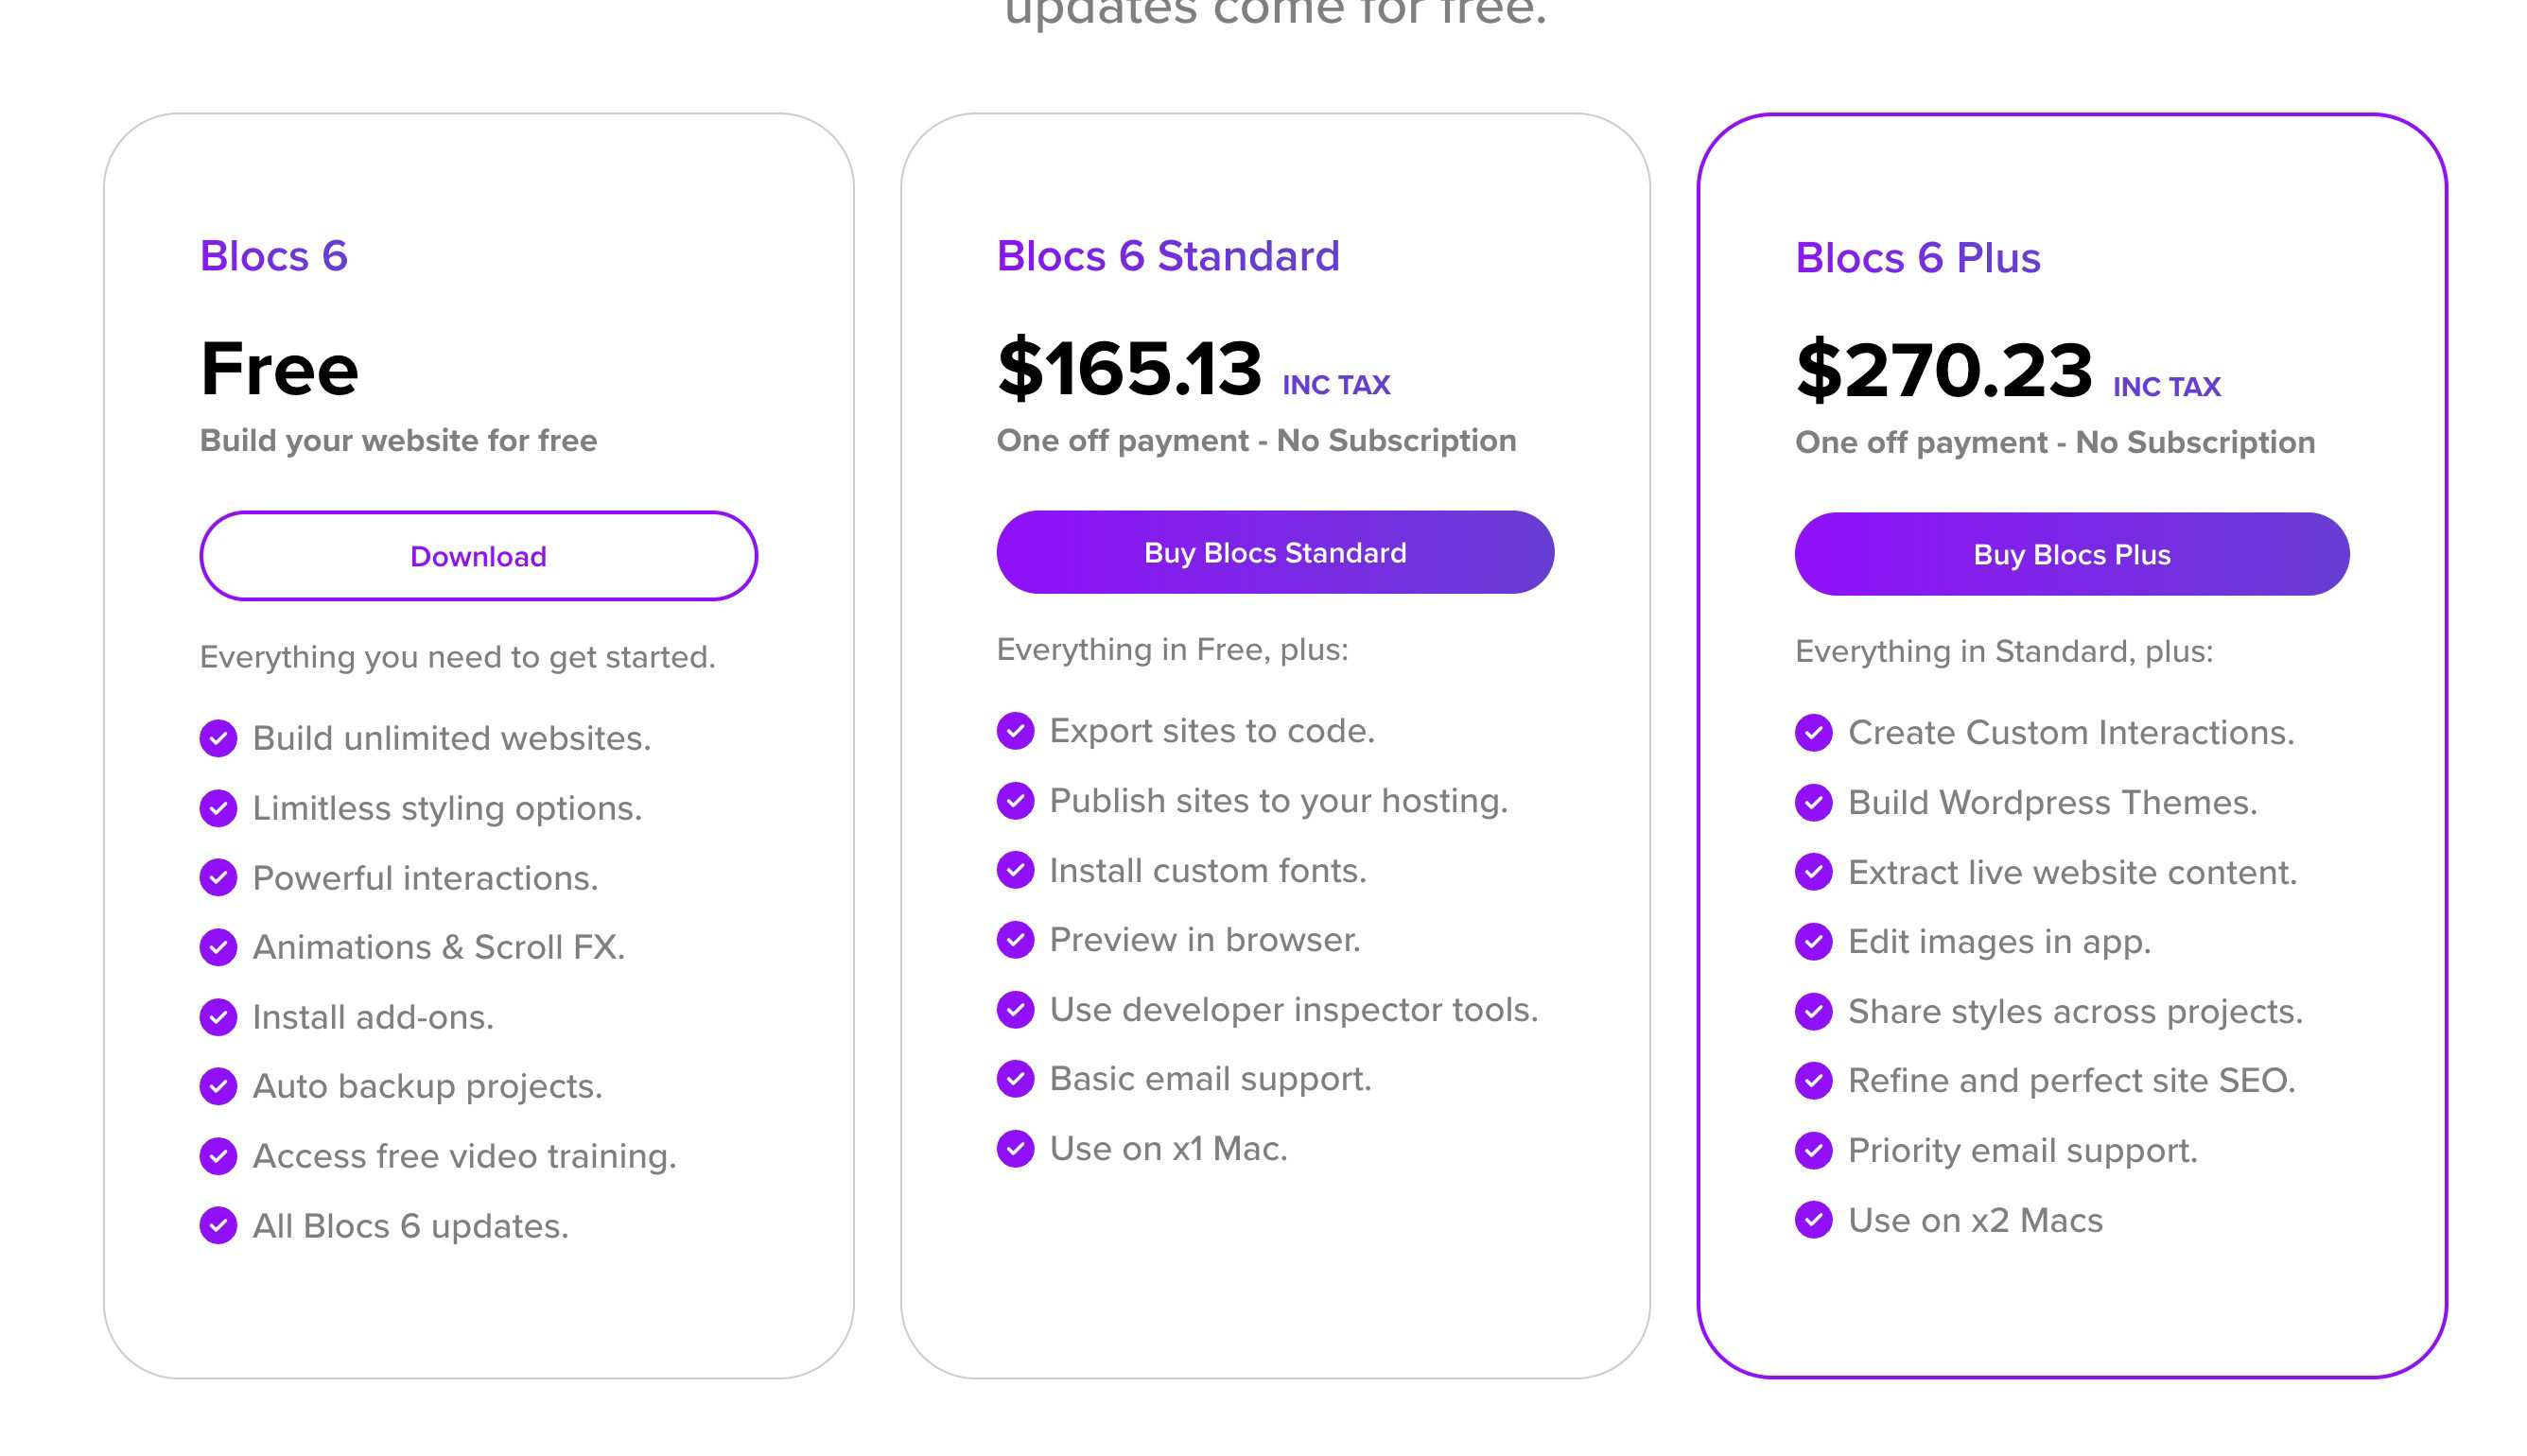This screenshot has width=2527, height=1456.
Task: Click the $165.13 Standard price
Action: [x=1129, y=369]
